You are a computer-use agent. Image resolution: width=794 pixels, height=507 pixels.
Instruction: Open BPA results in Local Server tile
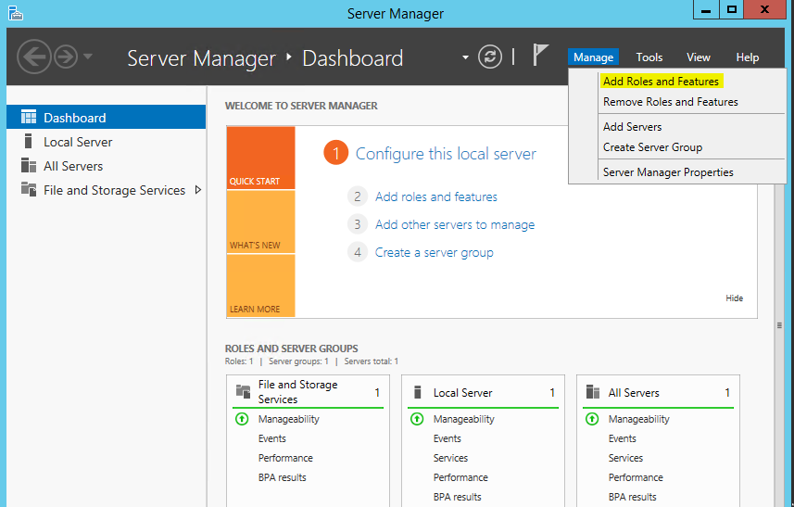click(x=458, y=497)
